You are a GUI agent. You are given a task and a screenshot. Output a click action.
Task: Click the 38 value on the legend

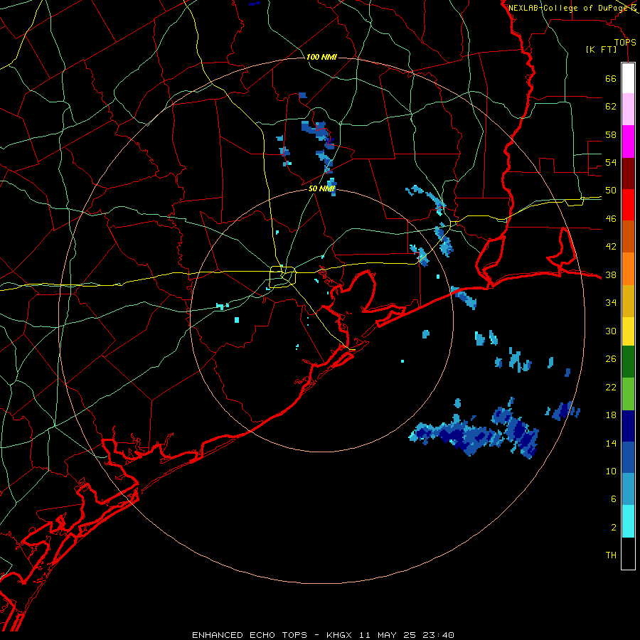[611, 274]
